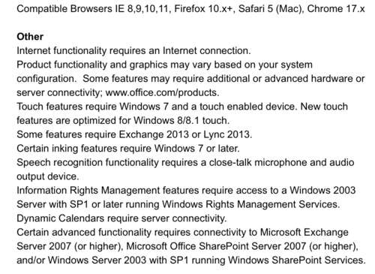Click the "Certain inking features" line
The image size is (375, 274).
coord(128,149)
